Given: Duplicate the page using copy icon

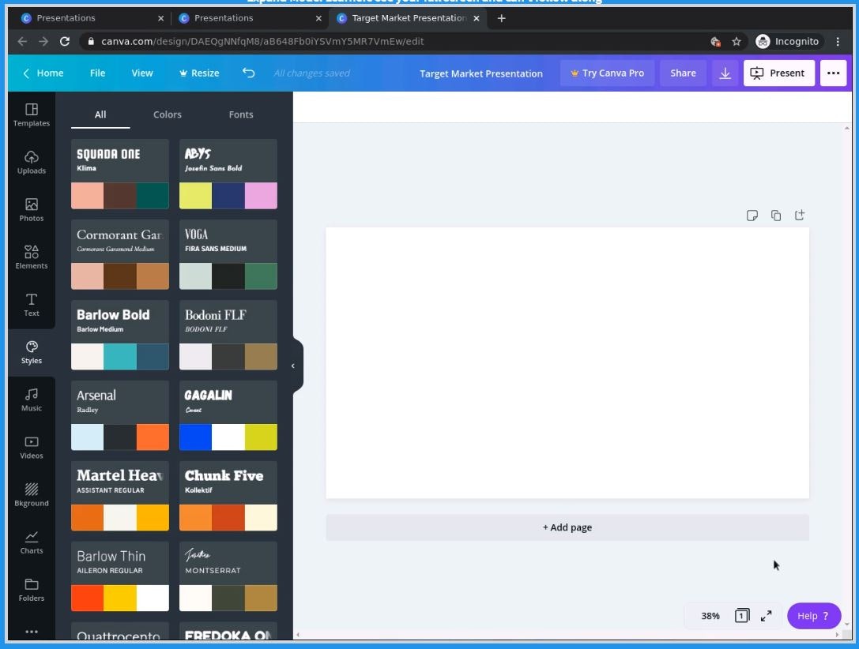Looking at the screenshot, I should pyautogui.click(x=776, y=216).
